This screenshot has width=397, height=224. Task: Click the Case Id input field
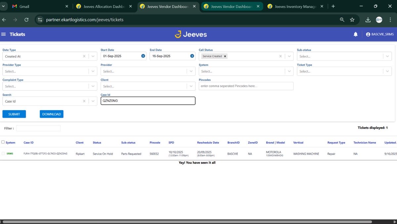(x=148, y=101)
